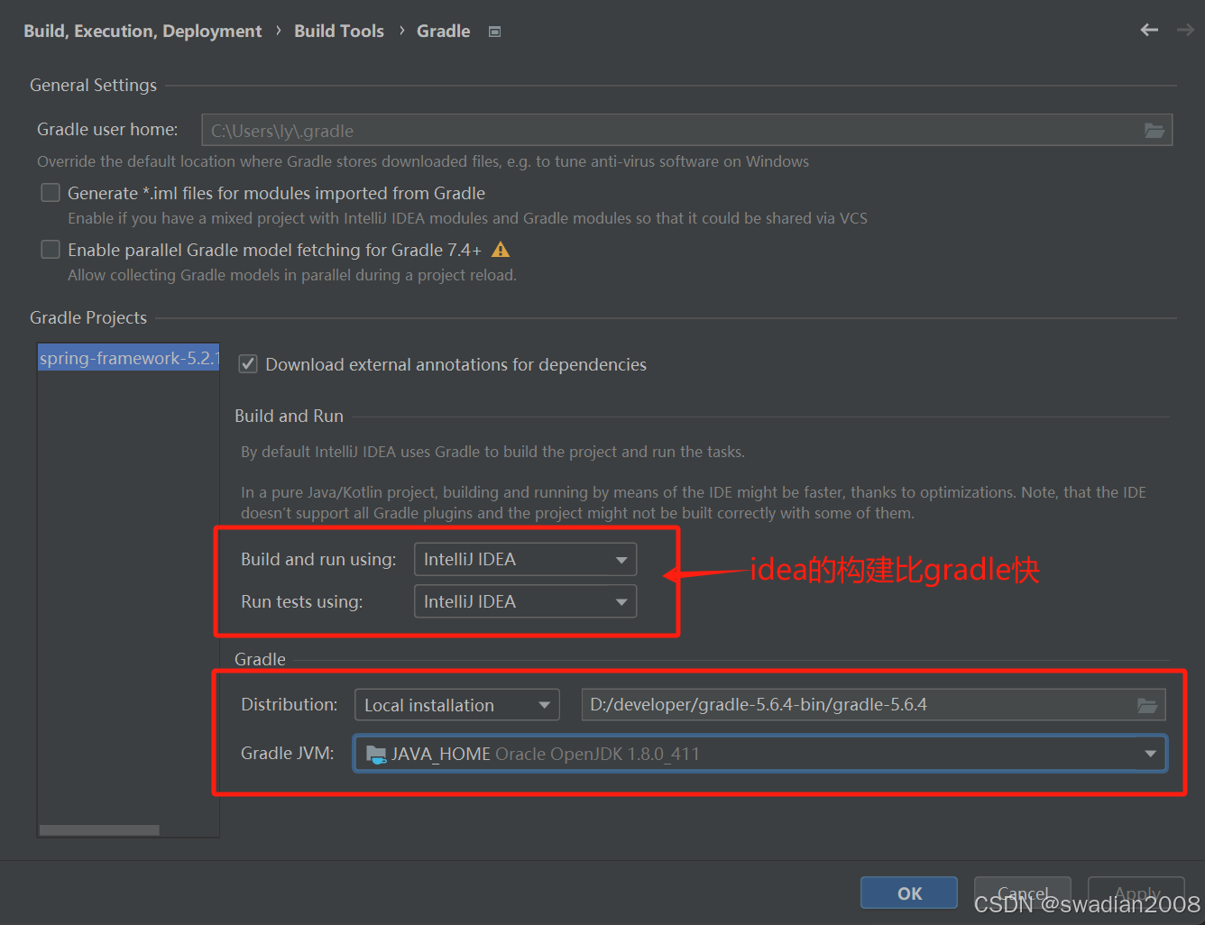Click the Cancel button

point(1022,893)
